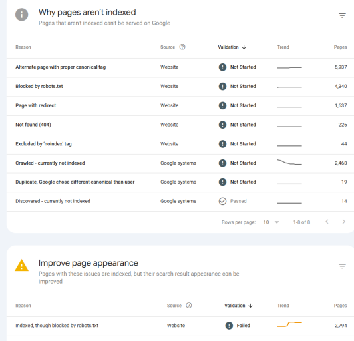This screenshot has height=341, width=354.
Task: Click Reason column header in first table
Action: point(23,47)
